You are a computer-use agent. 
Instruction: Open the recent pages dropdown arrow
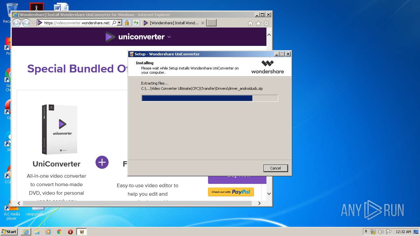(33, 23)
